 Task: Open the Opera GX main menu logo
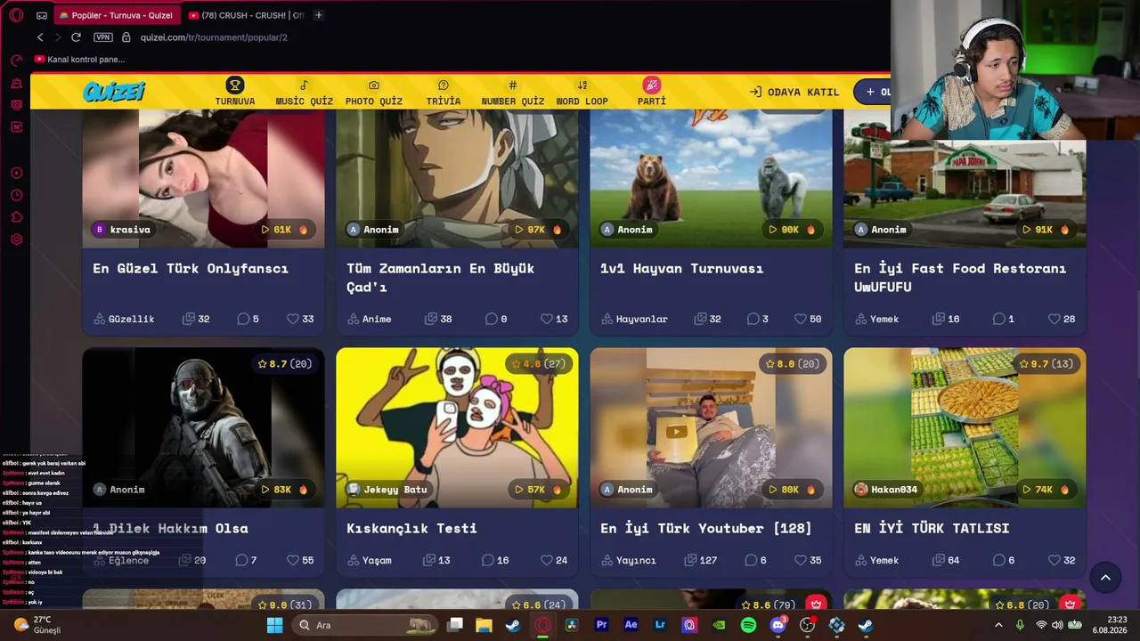point(16,15)
